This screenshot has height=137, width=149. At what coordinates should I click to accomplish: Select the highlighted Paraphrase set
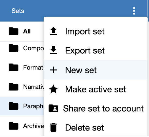click(22, 106)
